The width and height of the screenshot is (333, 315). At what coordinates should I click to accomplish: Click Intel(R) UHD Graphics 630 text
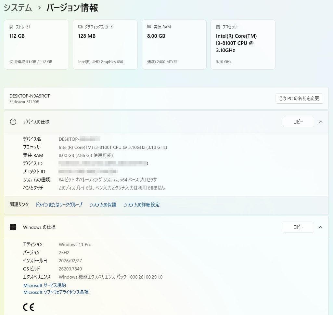[x=101, y=62]
